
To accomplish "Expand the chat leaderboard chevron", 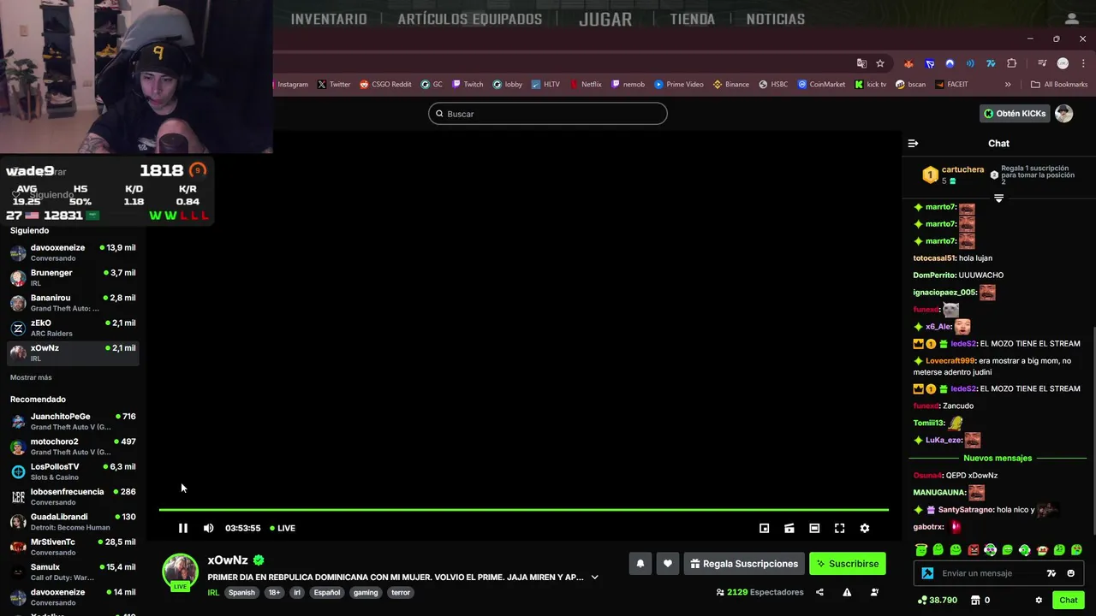I will pyautogui.click(x=998, y=198).
